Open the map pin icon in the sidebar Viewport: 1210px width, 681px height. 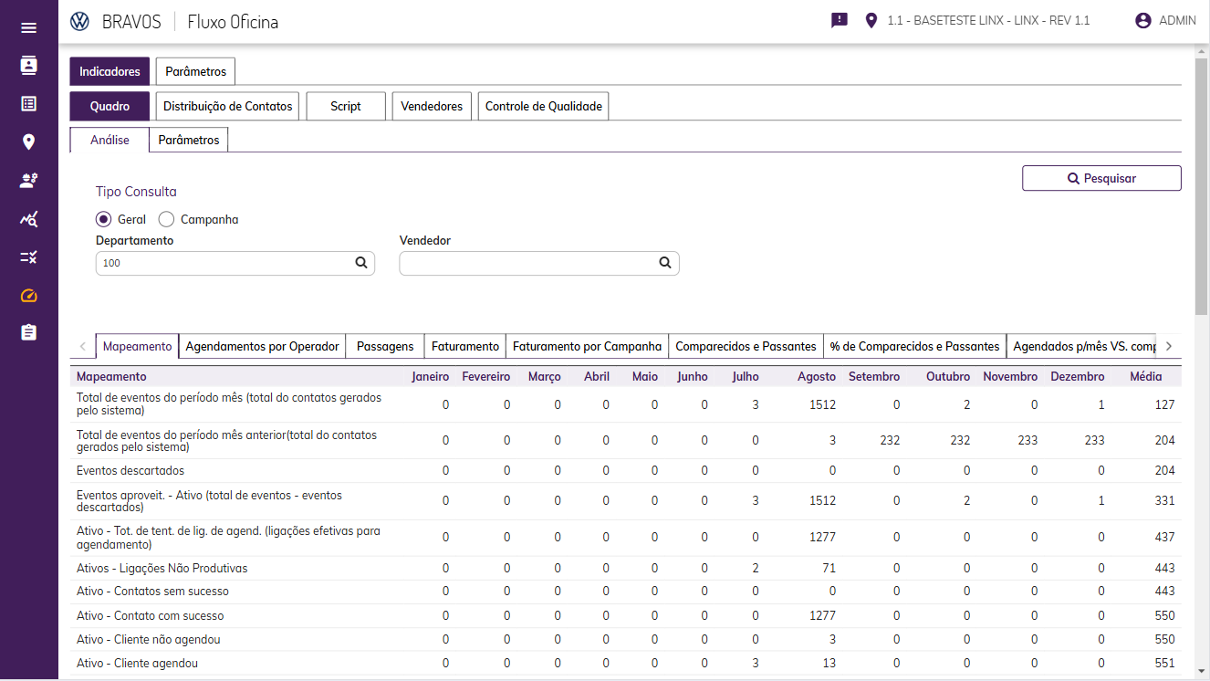[28, 141]
